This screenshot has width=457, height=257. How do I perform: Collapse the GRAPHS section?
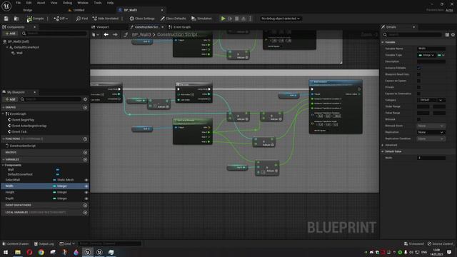coord(4,108)
